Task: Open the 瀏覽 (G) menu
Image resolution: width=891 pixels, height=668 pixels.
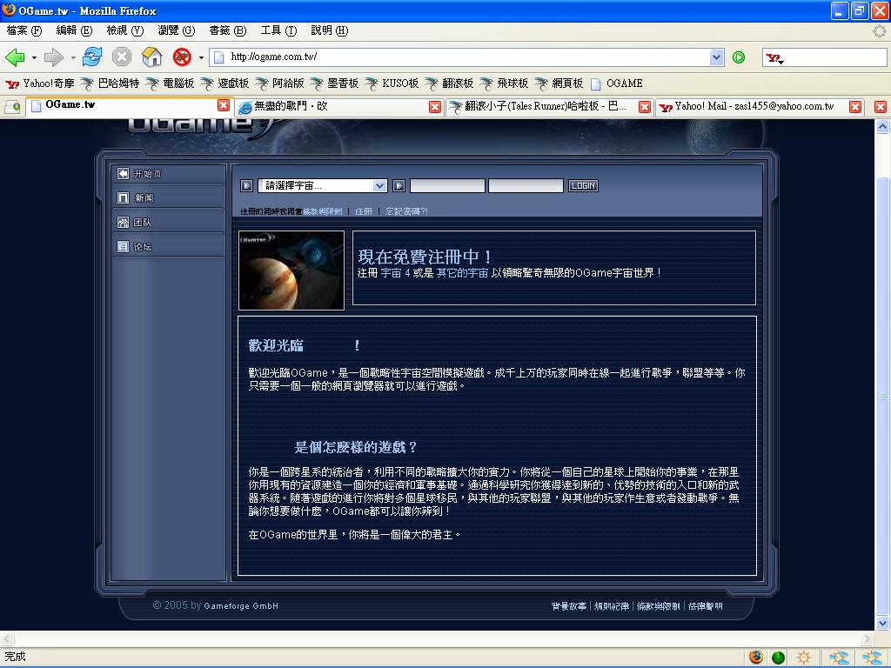Action: pyautogui.click(x=176, y=30)
